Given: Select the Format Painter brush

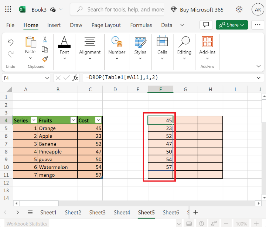Looking at the screenshot, I should 45,59.
